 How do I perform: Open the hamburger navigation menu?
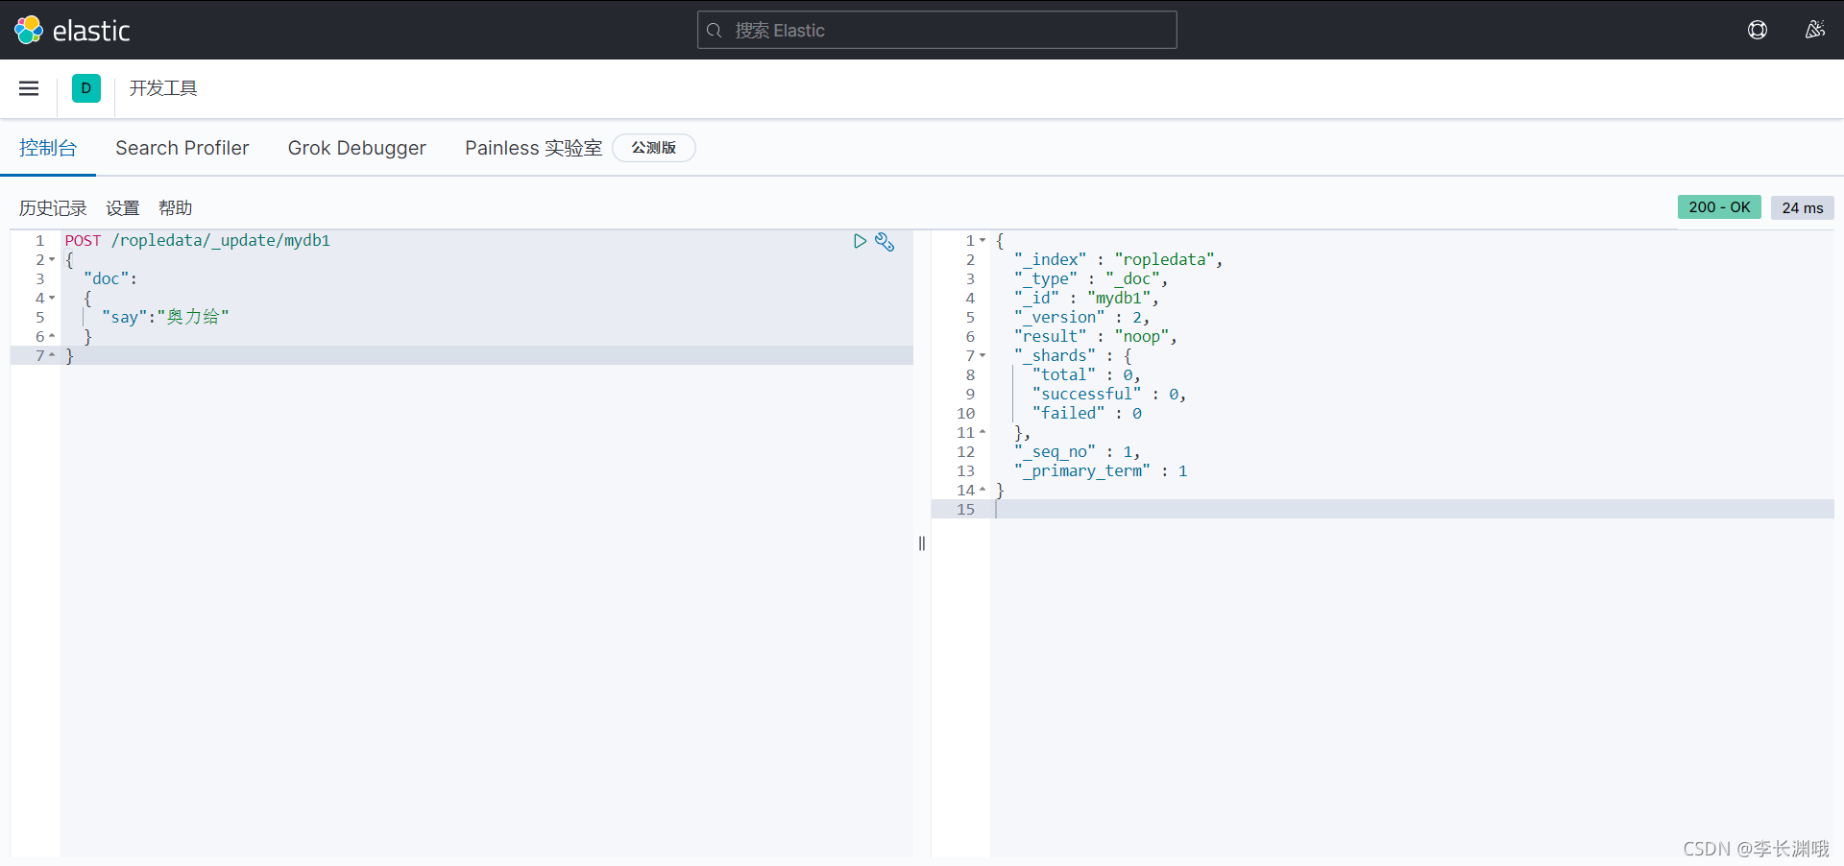pyautogui.click(x=29, y=88)
